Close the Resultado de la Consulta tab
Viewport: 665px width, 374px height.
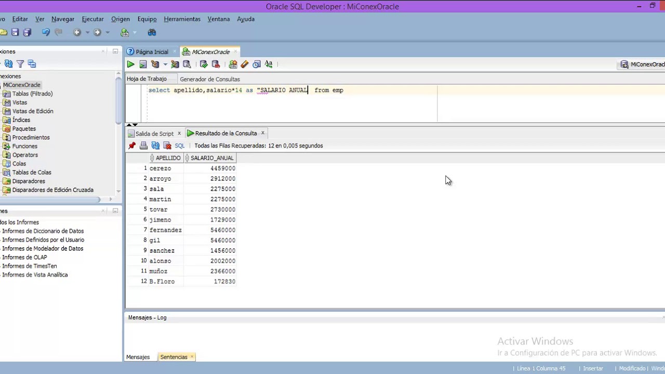tap(263, 133)
